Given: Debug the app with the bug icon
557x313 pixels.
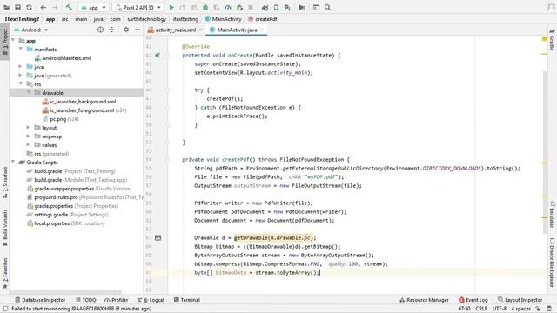Looking at the screenshot, I should pos(205,8).
